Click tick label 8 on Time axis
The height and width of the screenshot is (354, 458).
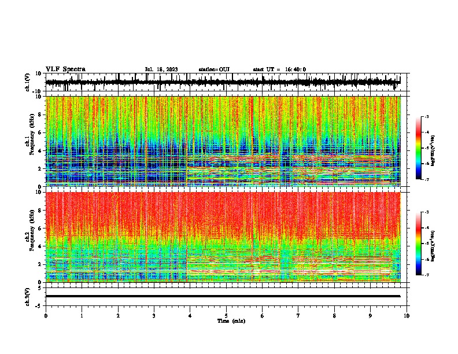(x=334, y=316)
